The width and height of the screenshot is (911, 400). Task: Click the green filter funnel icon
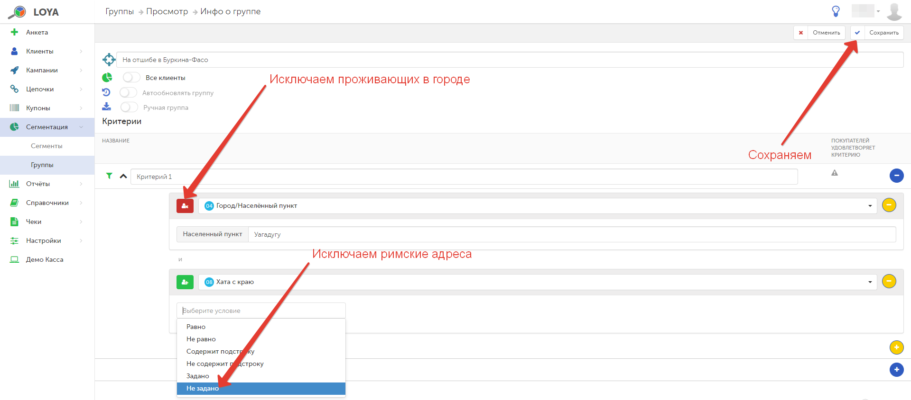coord(109,176)
